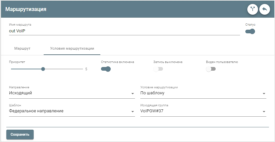Image resolution: width=275 pixels, height=142 pixels.
Task: Click the Приоритет label
Action: (x=17, y=62)
